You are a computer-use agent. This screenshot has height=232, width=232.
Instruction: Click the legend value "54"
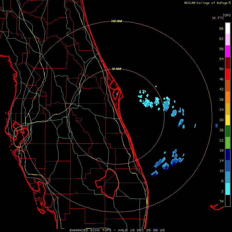(221, 59)
